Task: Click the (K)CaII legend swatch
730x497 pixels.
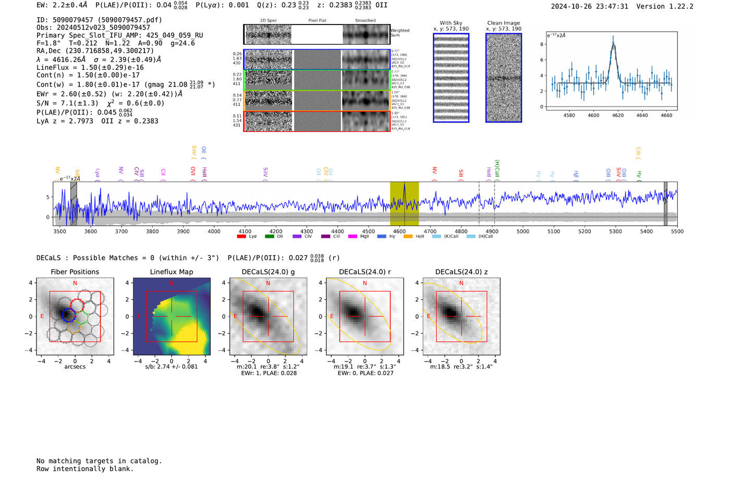Action: point(436,236)
